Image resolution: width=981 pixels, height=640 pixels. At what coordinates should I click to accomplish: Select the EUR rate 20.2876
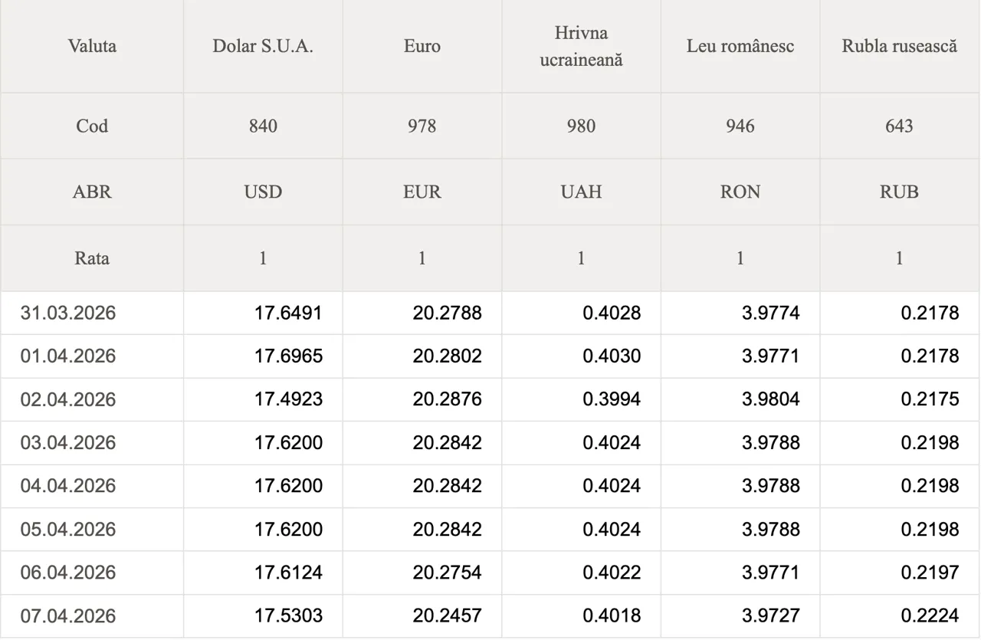tap(447, 399)
